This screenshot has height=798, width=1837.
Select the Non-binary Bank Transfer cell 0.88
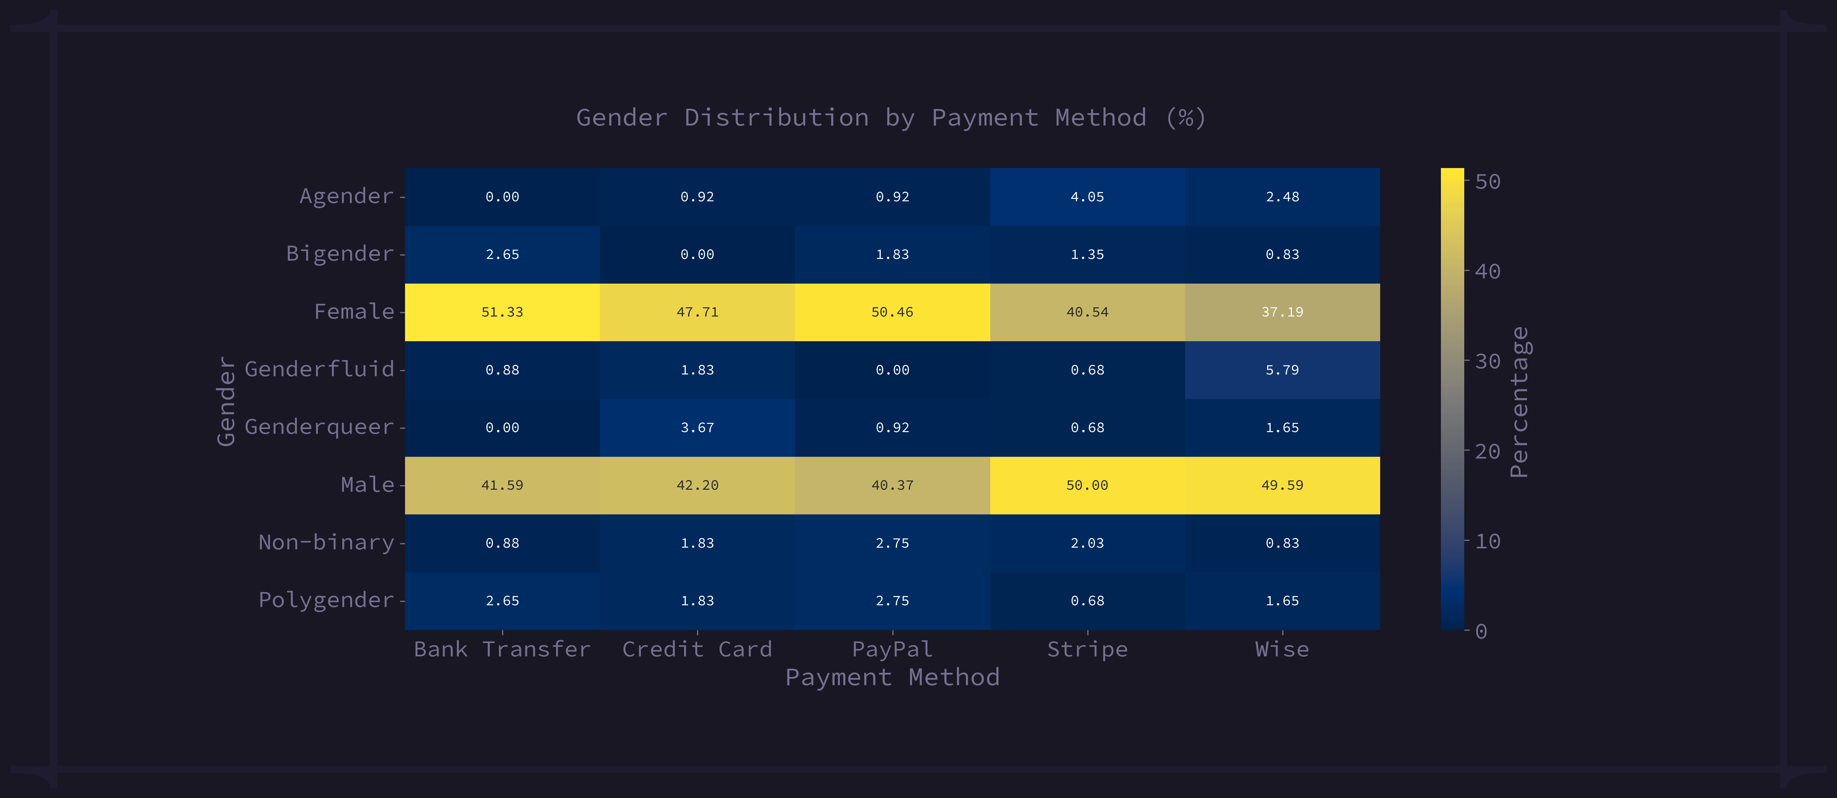502,543
